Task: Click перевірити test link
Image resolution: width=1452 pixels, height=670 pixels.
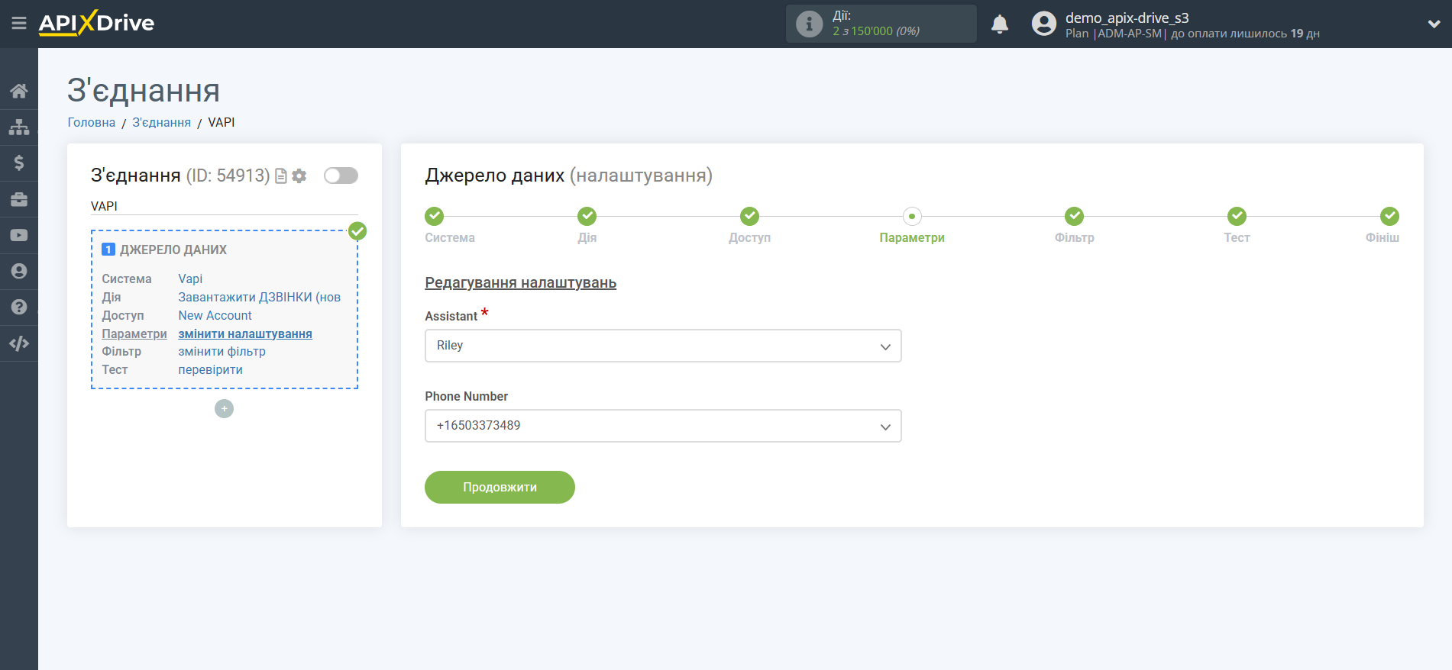Action: tap(210, 370)
